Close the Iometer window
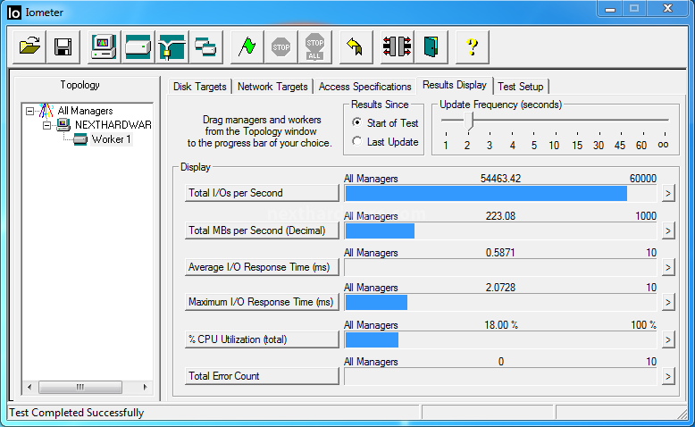The image size is (695, 427). click(x=668, y=9)
